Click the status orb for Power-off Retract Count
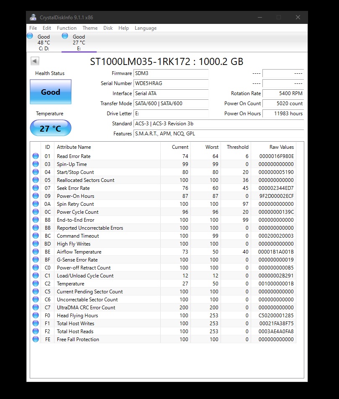This screenshot has width=339, height=399. coord(36,267)
